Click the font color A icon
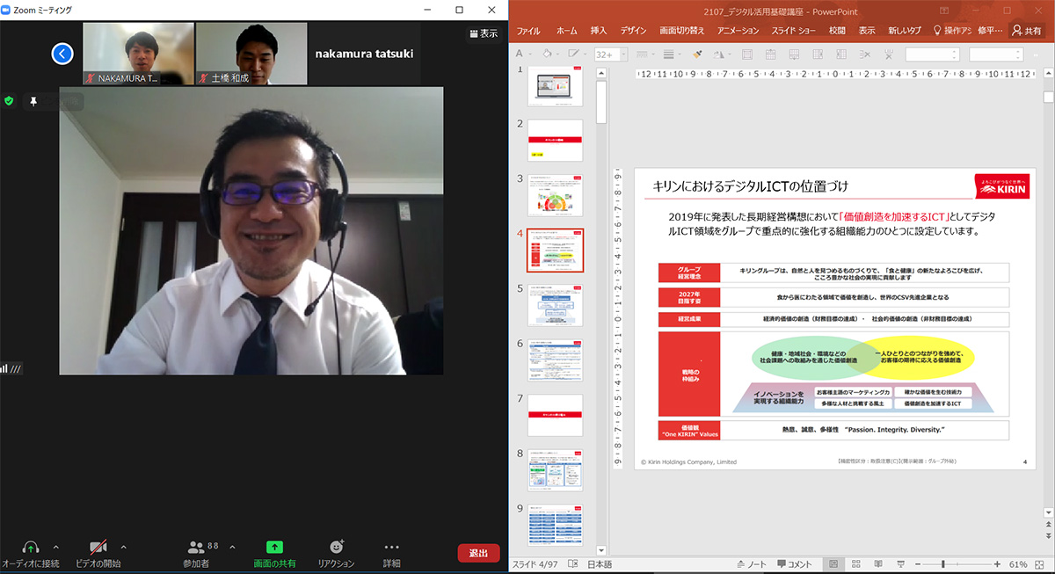The height and width of the screenshot is (574, 1055). pyautogui.click(x=519, y=54)
